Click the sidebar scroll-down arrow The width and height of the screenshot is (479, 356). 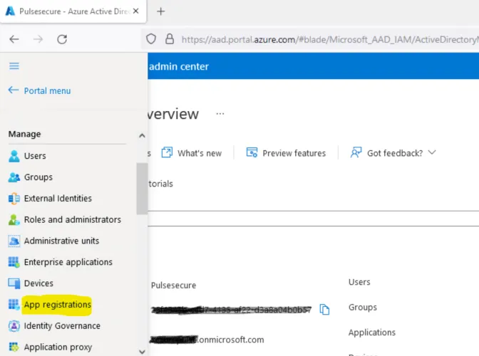(x=142, y=352)
